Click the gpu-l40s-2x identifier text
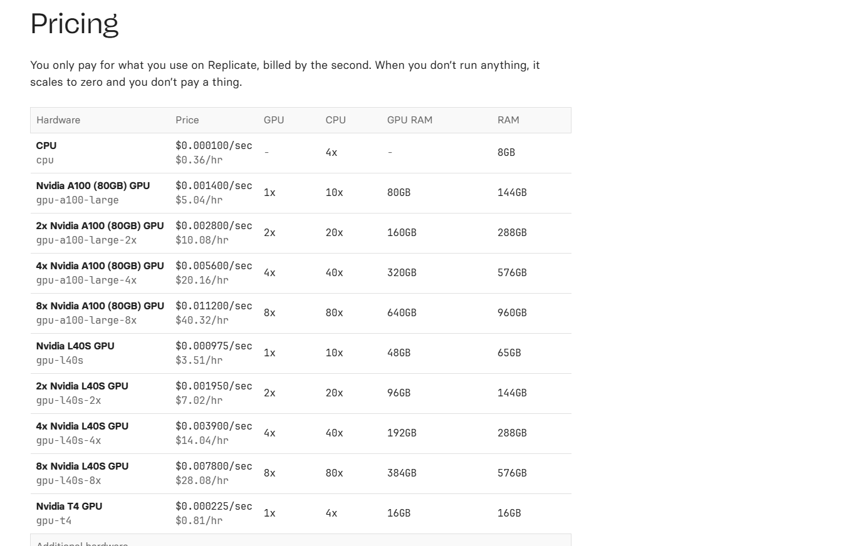 (x=68, y=401)
